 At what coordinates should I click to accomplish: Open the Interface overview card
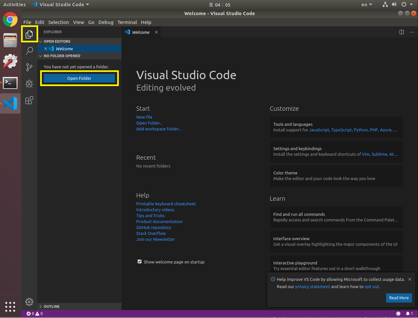[x=336, y=241]
